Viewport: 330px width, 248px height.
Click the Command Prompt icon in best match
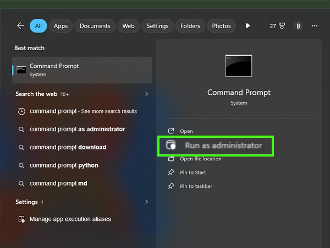point(21,70)
